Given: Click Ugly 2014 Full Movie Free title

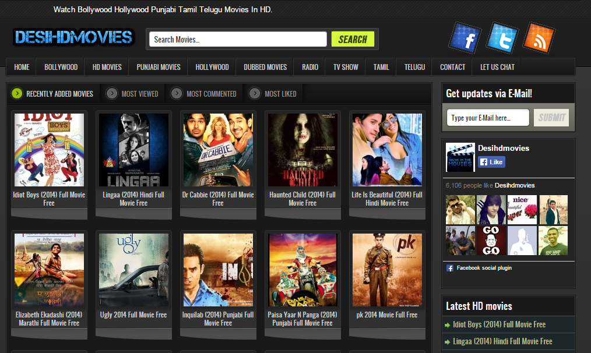Looking at the screenshot, I should (x=133, y=315).
